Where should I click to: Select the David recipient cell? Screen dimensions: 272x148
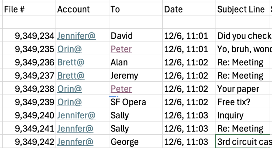click(136, 36)
